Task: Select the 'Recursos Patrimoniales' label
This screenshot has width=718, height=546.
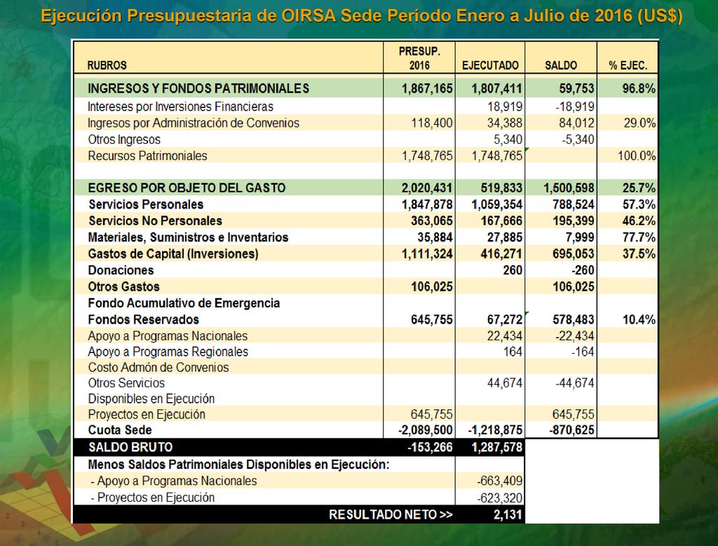Action: click(x=147, y=156)
